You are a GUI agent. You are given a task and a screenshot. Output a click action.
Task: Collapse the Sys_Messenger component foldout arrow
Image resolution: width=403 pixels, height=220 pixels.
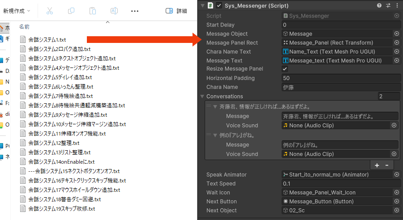point(203,6)
